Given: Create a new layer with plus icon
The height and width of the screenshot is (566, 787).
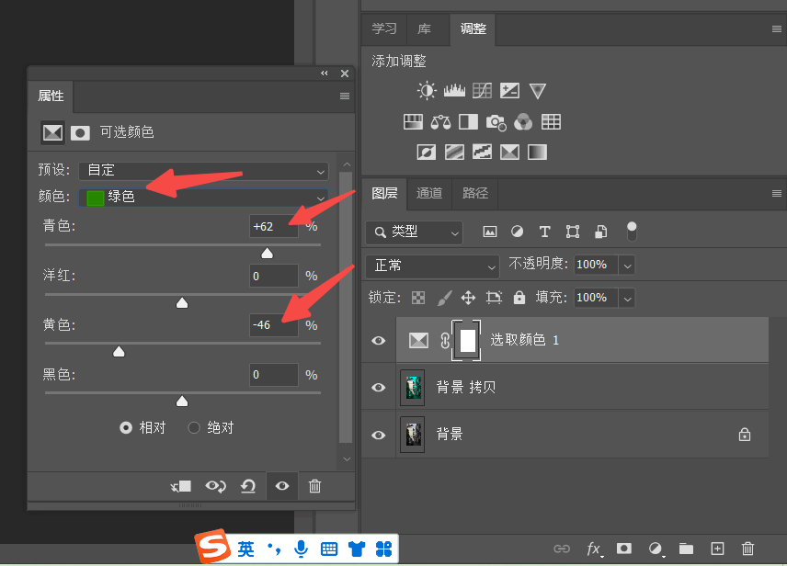Looking at the screenshot, I should (717, 549).
